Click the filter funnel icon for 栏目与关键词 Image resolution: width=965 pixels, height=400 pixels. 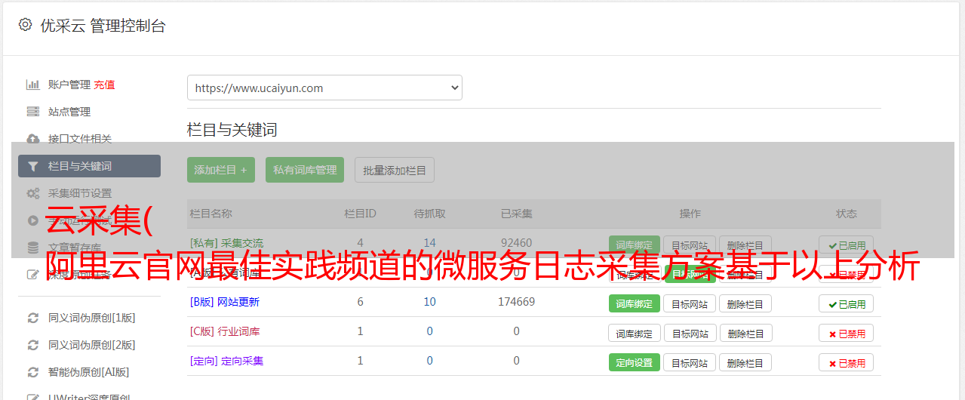[33, 166]
